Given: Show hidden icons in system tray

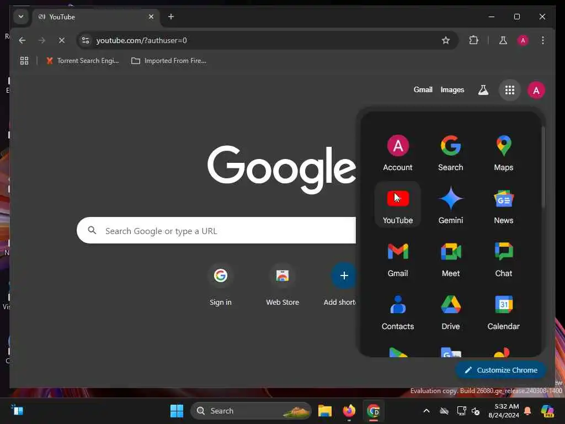Looking at the screenshot, I should pos(427,411).
